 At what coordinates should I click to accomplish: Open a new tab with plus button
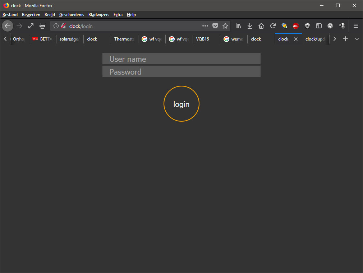[345, 39]
